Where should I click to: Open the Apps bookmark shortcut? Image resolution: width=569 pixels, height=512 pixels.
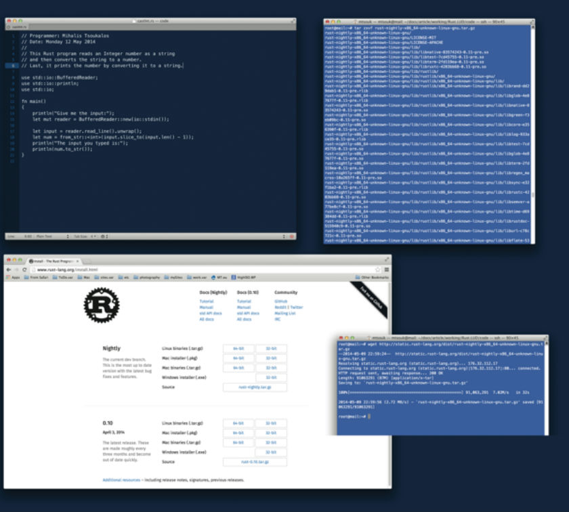pos(13,278)
